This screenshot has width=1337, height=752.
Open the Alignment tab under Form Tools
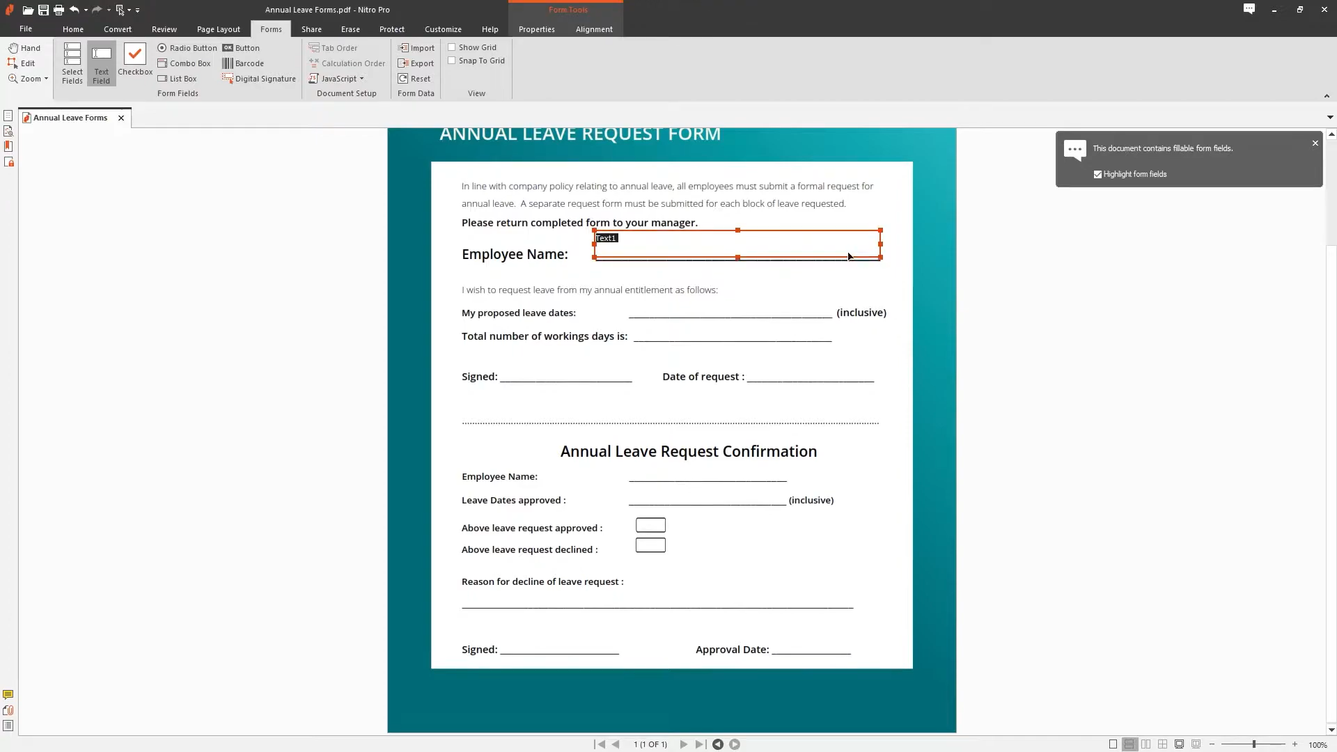(x=594, y=29)
